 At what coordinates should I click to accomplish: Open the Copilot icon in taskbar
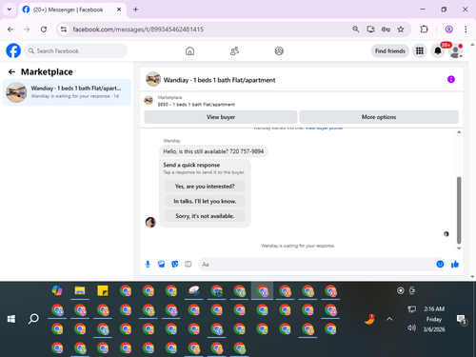[57, 290]
